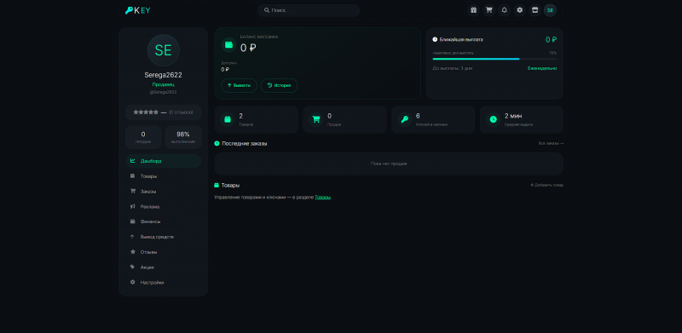
Task: Click the История button
Action: [x=279, y=86]
